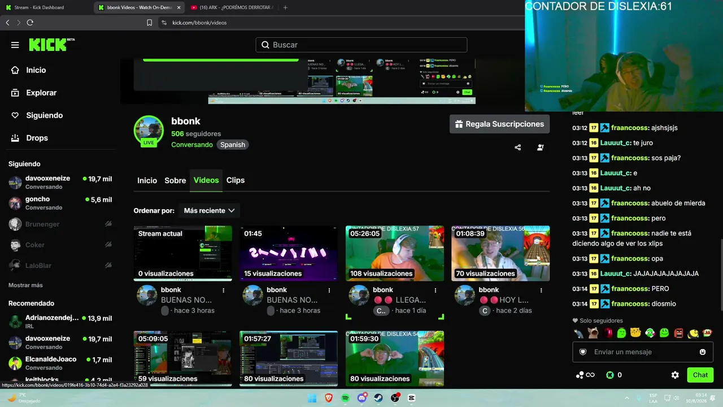Go back in browser history
This screenshot has width=723, height=407.
click(x=7, y=23)
